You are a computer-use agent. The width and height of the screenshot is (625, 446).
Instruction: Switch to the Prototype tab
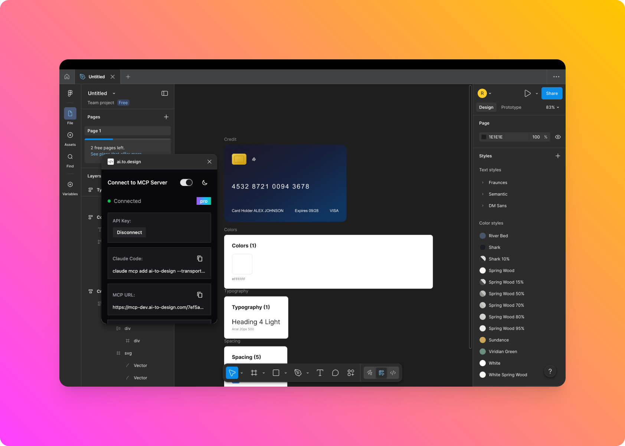(511, 107)
